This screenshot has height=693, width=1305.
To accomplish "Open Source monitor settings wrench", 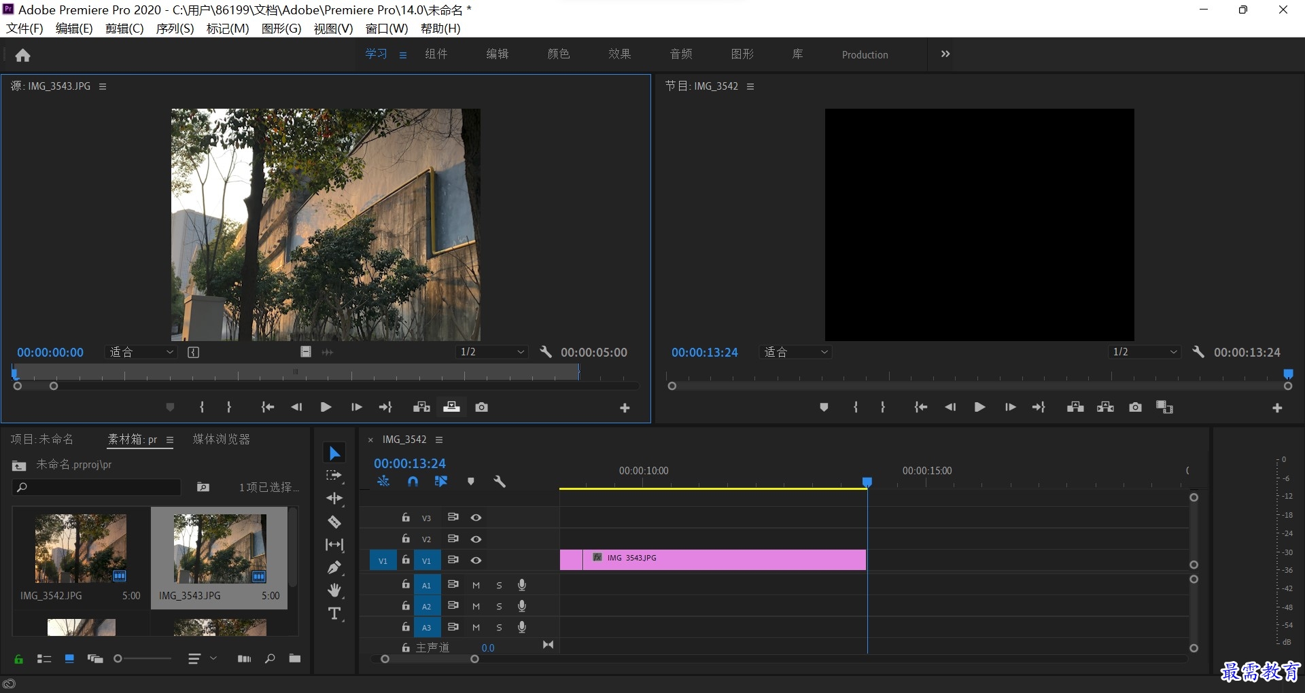I will click(545, 352).
